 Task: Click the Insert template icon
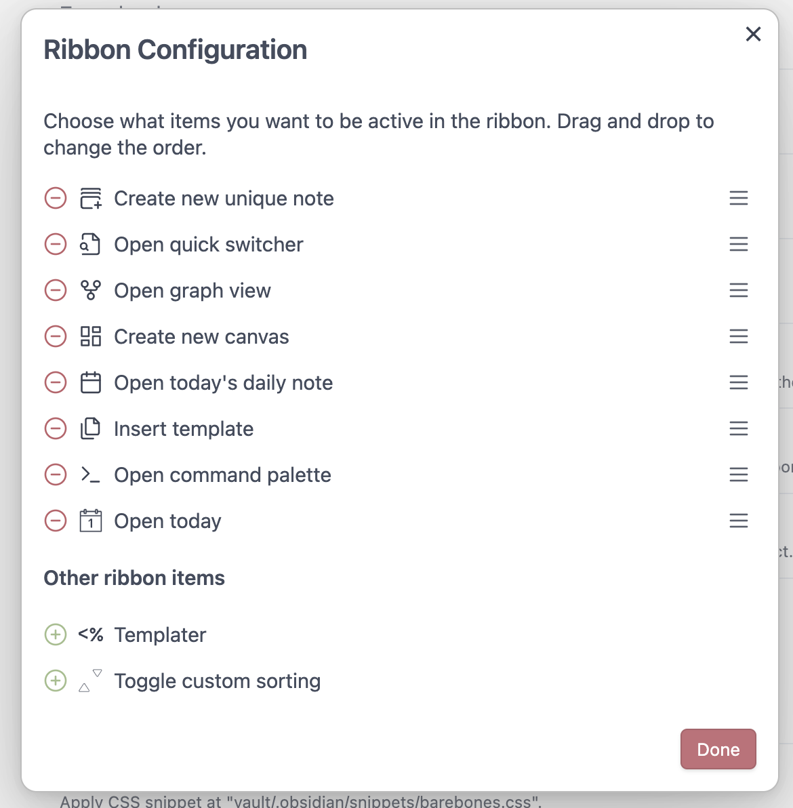(x=90, y=429)
